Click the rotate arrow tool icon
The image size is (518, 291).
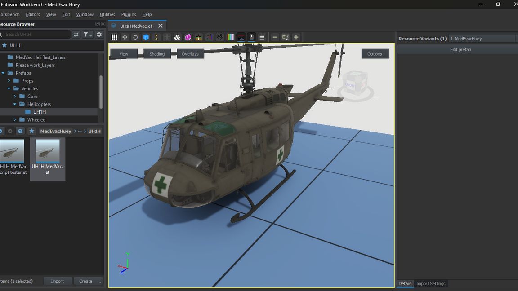[135, 37]
